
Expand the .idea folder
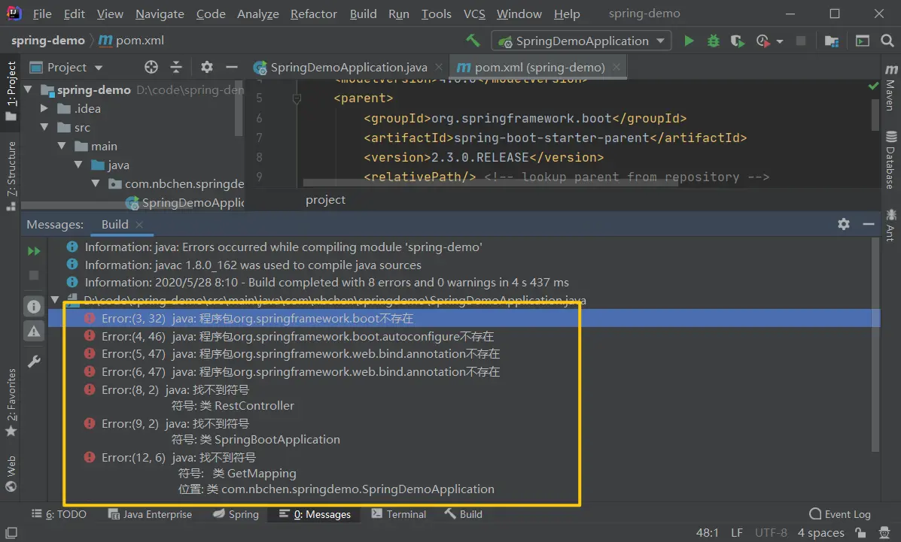click(x=44, y=108)
